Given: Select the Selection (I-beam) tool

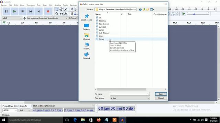Looking at the screenshot, I should [57, 9].
